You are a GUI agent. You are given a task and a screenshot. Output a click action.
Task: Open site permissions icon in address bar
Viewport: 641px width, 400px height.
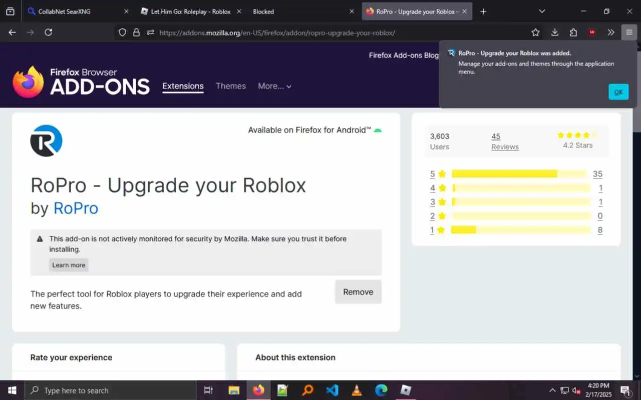click(x=150, y=32)
